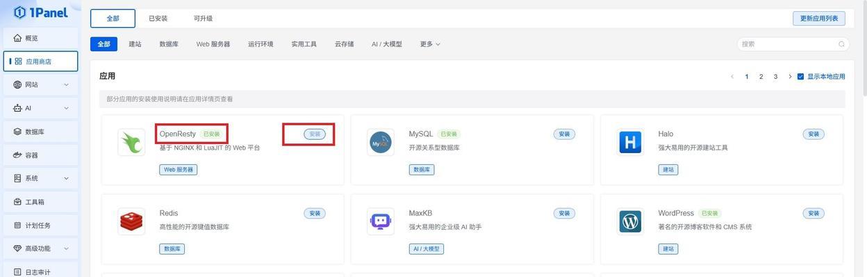
Task: Toggle the 显示本地应用 checkbox
Action: 800,77
